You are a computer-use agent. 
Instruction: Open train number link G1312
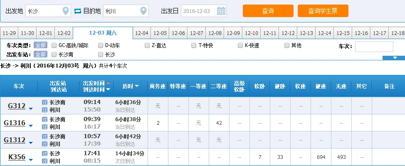15,140
